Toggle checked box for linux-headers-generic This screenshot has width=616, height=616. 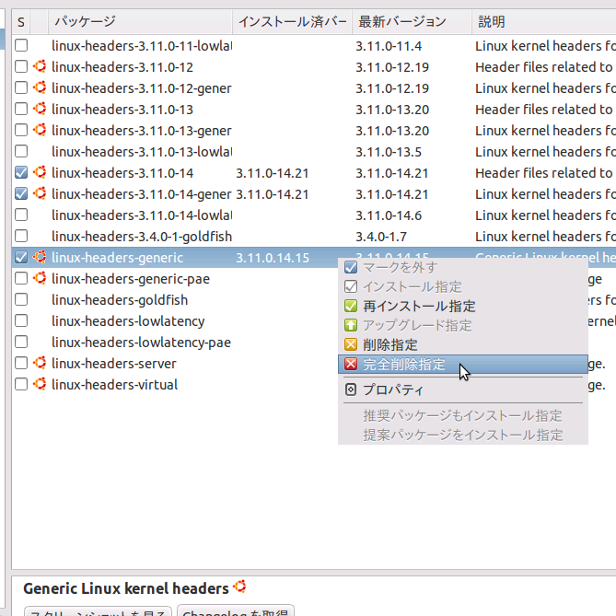click(21, 257)
